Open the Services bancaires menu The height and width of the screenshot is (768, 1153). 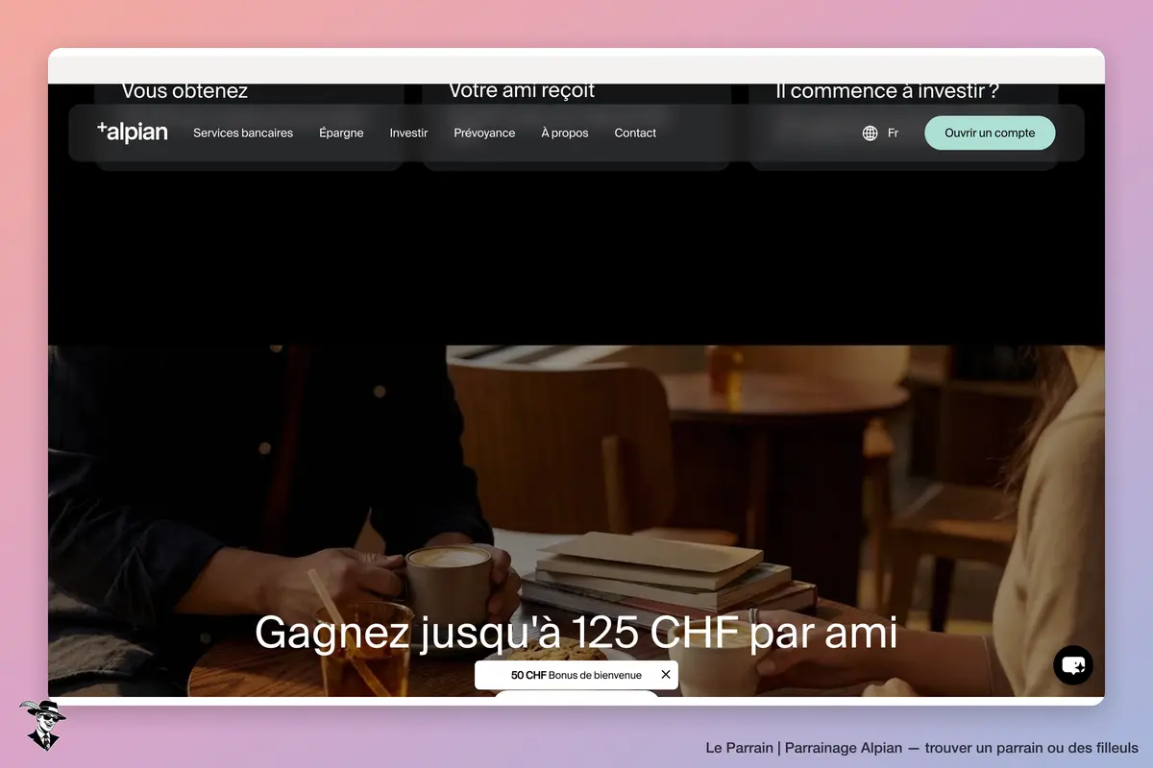(243, 133)
